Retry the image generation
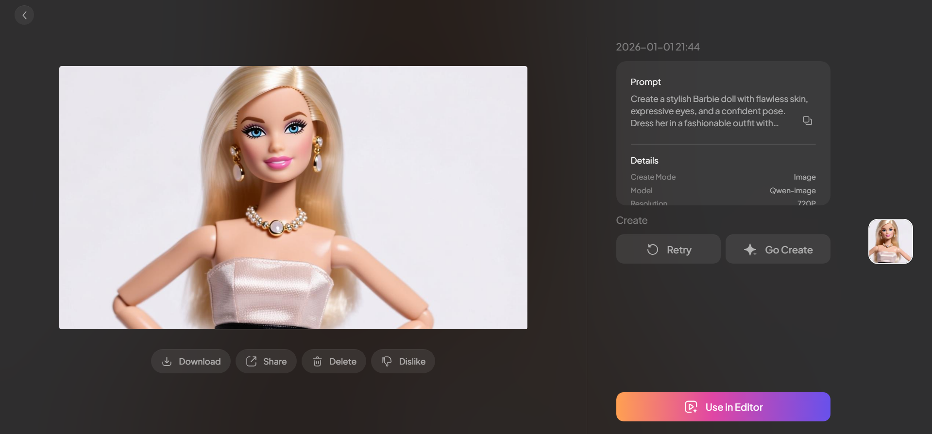932x434 pixels. [x=668, y=250]
